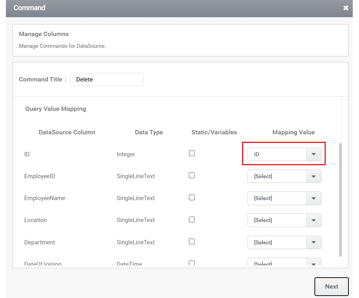Click the dropdown arrow of ID mapping value
Viewport: 359px width, 298px height.
(x=314, y=154)
